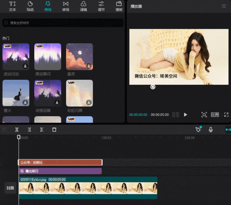
Task: Download the 萤火 effect
Action: tap(25, 102)
